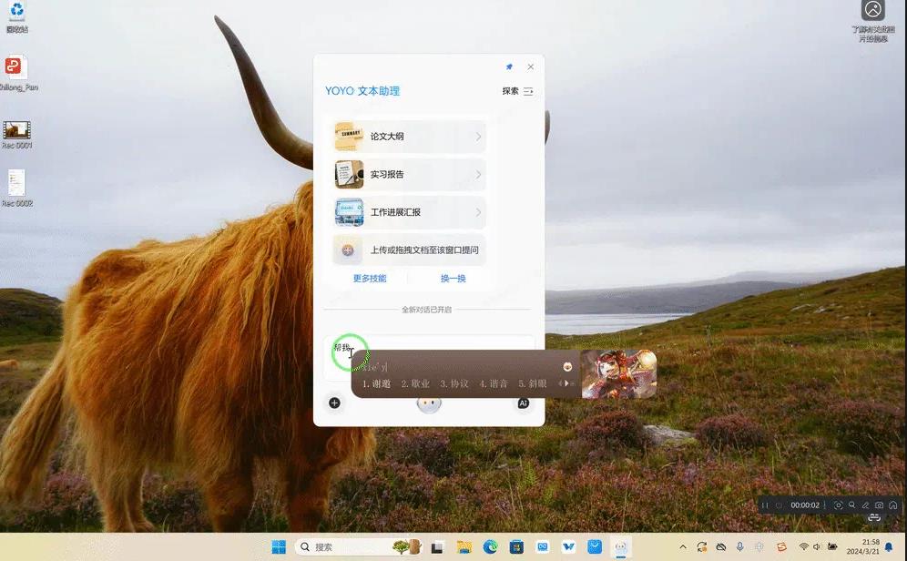Click 换一换 to refresh suggestions
Image resolution: width=907 pixels, height=561 pixels.
click(453, 279)
